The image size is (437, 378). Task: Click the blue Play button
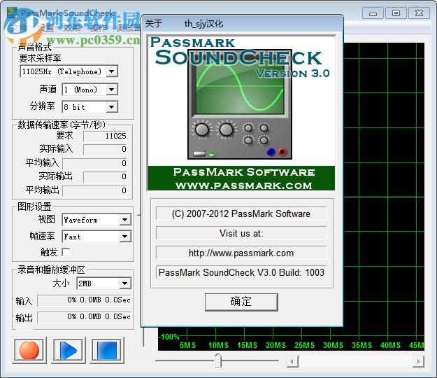(69, 351)
